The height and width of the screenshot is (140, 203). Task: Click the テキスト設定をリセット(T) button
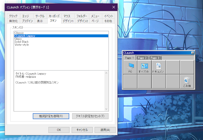90,116
